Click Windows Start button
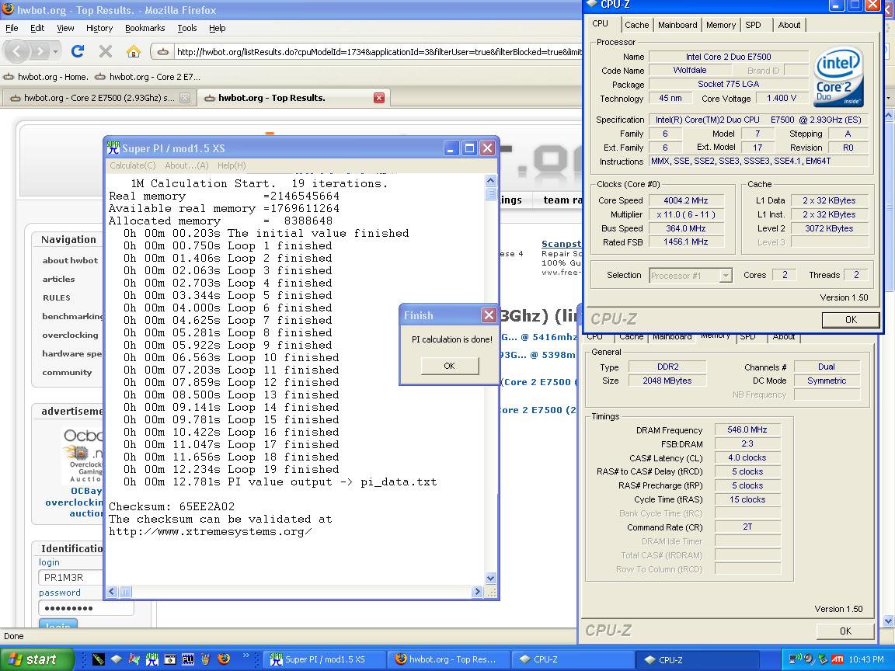895x671 pixels. pos(37,659)
